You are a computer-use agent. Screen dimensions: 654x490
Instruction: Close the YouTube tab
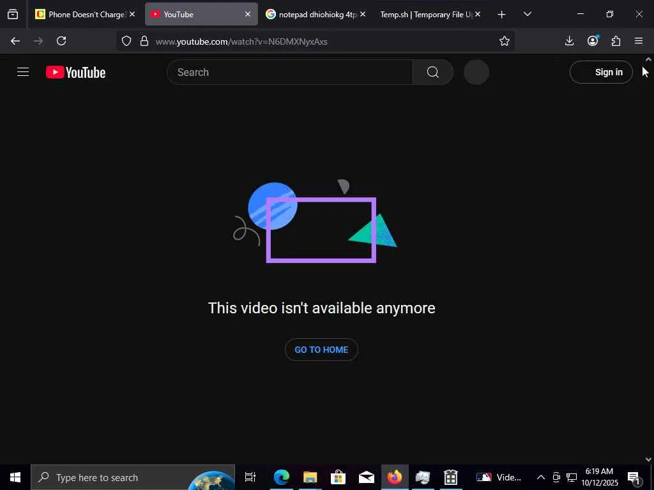248,14
